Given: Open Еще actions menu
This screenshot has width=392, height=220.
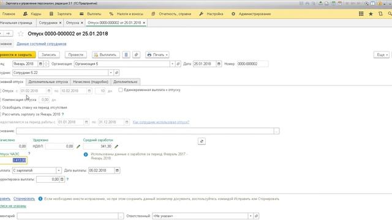Looking at the screenshot, I should [382, 54].
